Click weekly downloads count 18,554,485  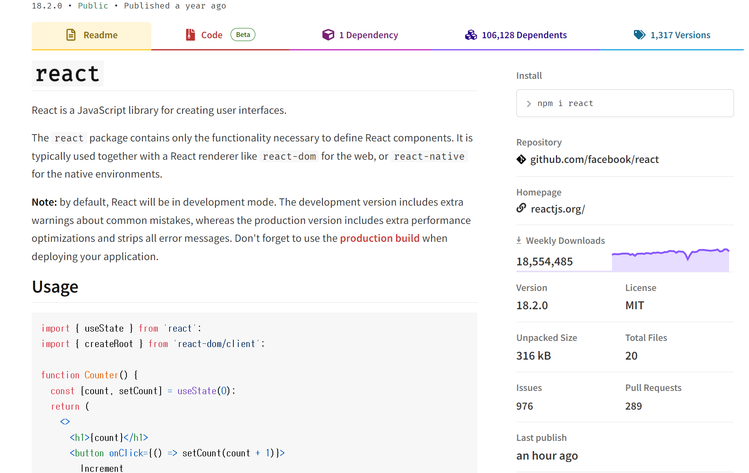coord(544,262)
